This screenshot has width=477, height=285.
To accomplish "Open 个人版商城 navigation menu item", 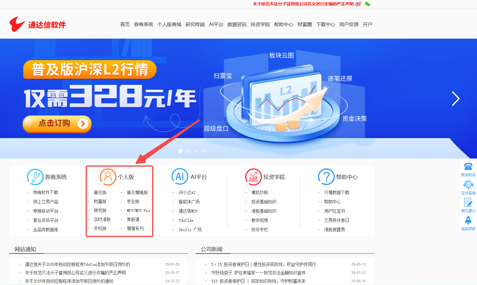I will [x=169, y=25].
